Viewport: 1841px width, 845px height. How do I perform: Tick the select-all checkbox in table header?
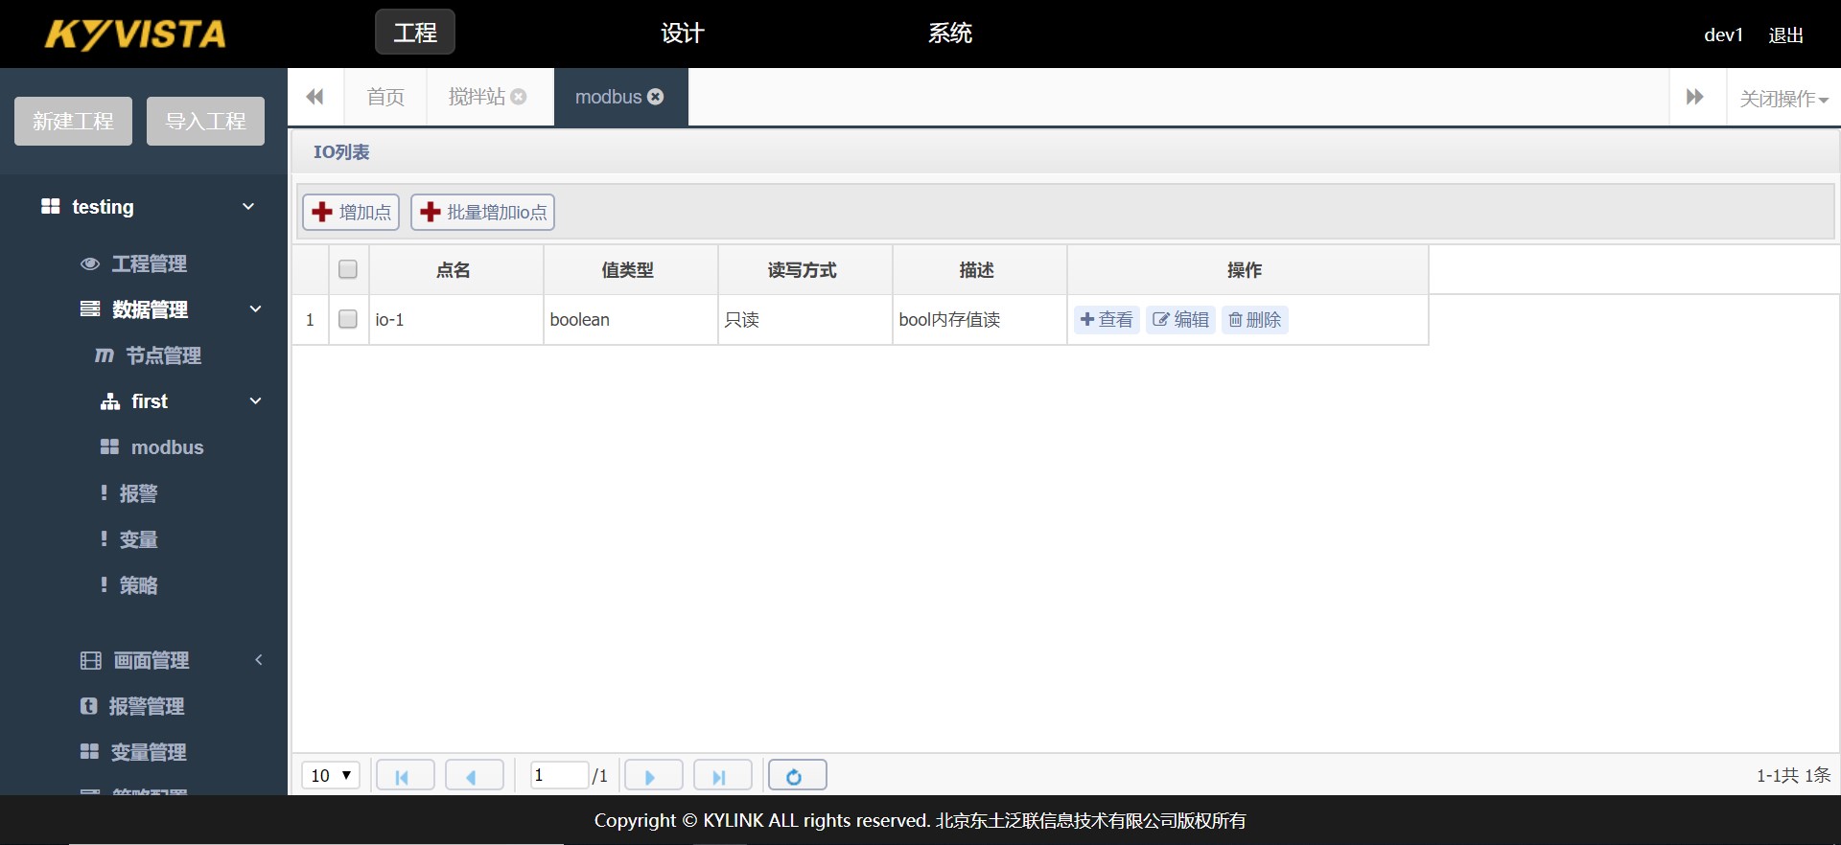pyautogui.click(x=348, y=270)
